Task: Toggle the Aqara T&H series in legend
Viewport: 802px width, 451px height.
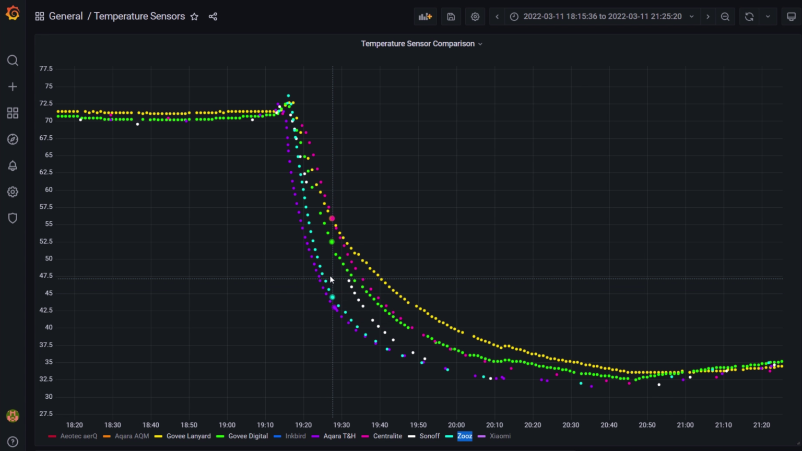Action: point(339,436)
